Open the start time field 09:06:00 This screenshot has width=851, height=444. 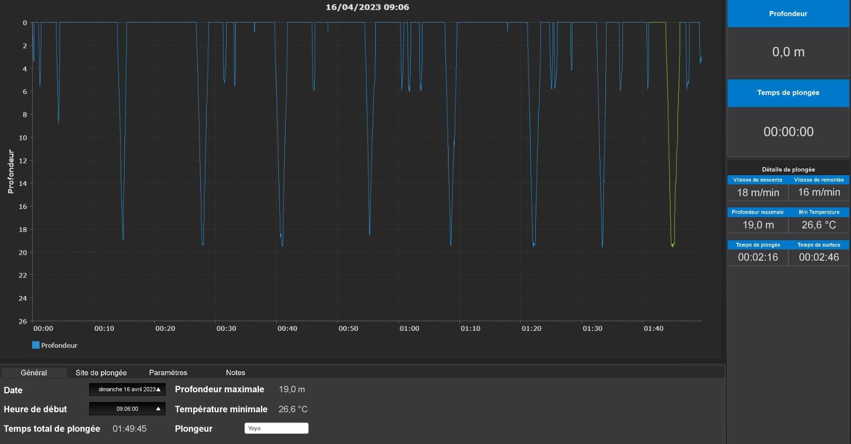(127, 409)
